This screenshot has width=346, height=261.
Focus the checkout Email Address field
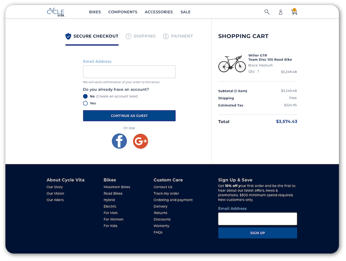point(129,72)
